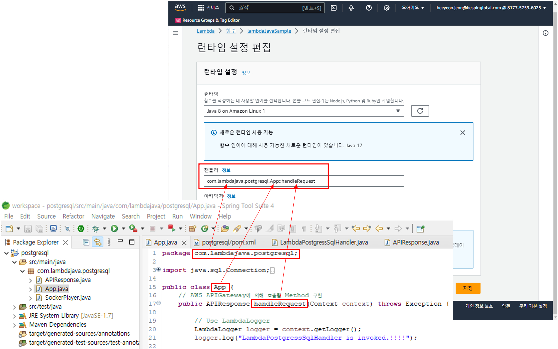Open the Console view toolbar icon

point(53,229)
